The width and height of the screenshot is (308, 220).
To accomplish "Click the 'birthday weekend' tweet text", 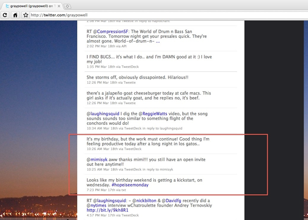I will click(x=144, y=183).
